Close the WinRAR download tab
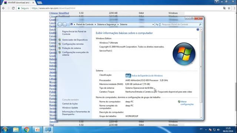The image size is (237, 133). [x=33, y=3]
